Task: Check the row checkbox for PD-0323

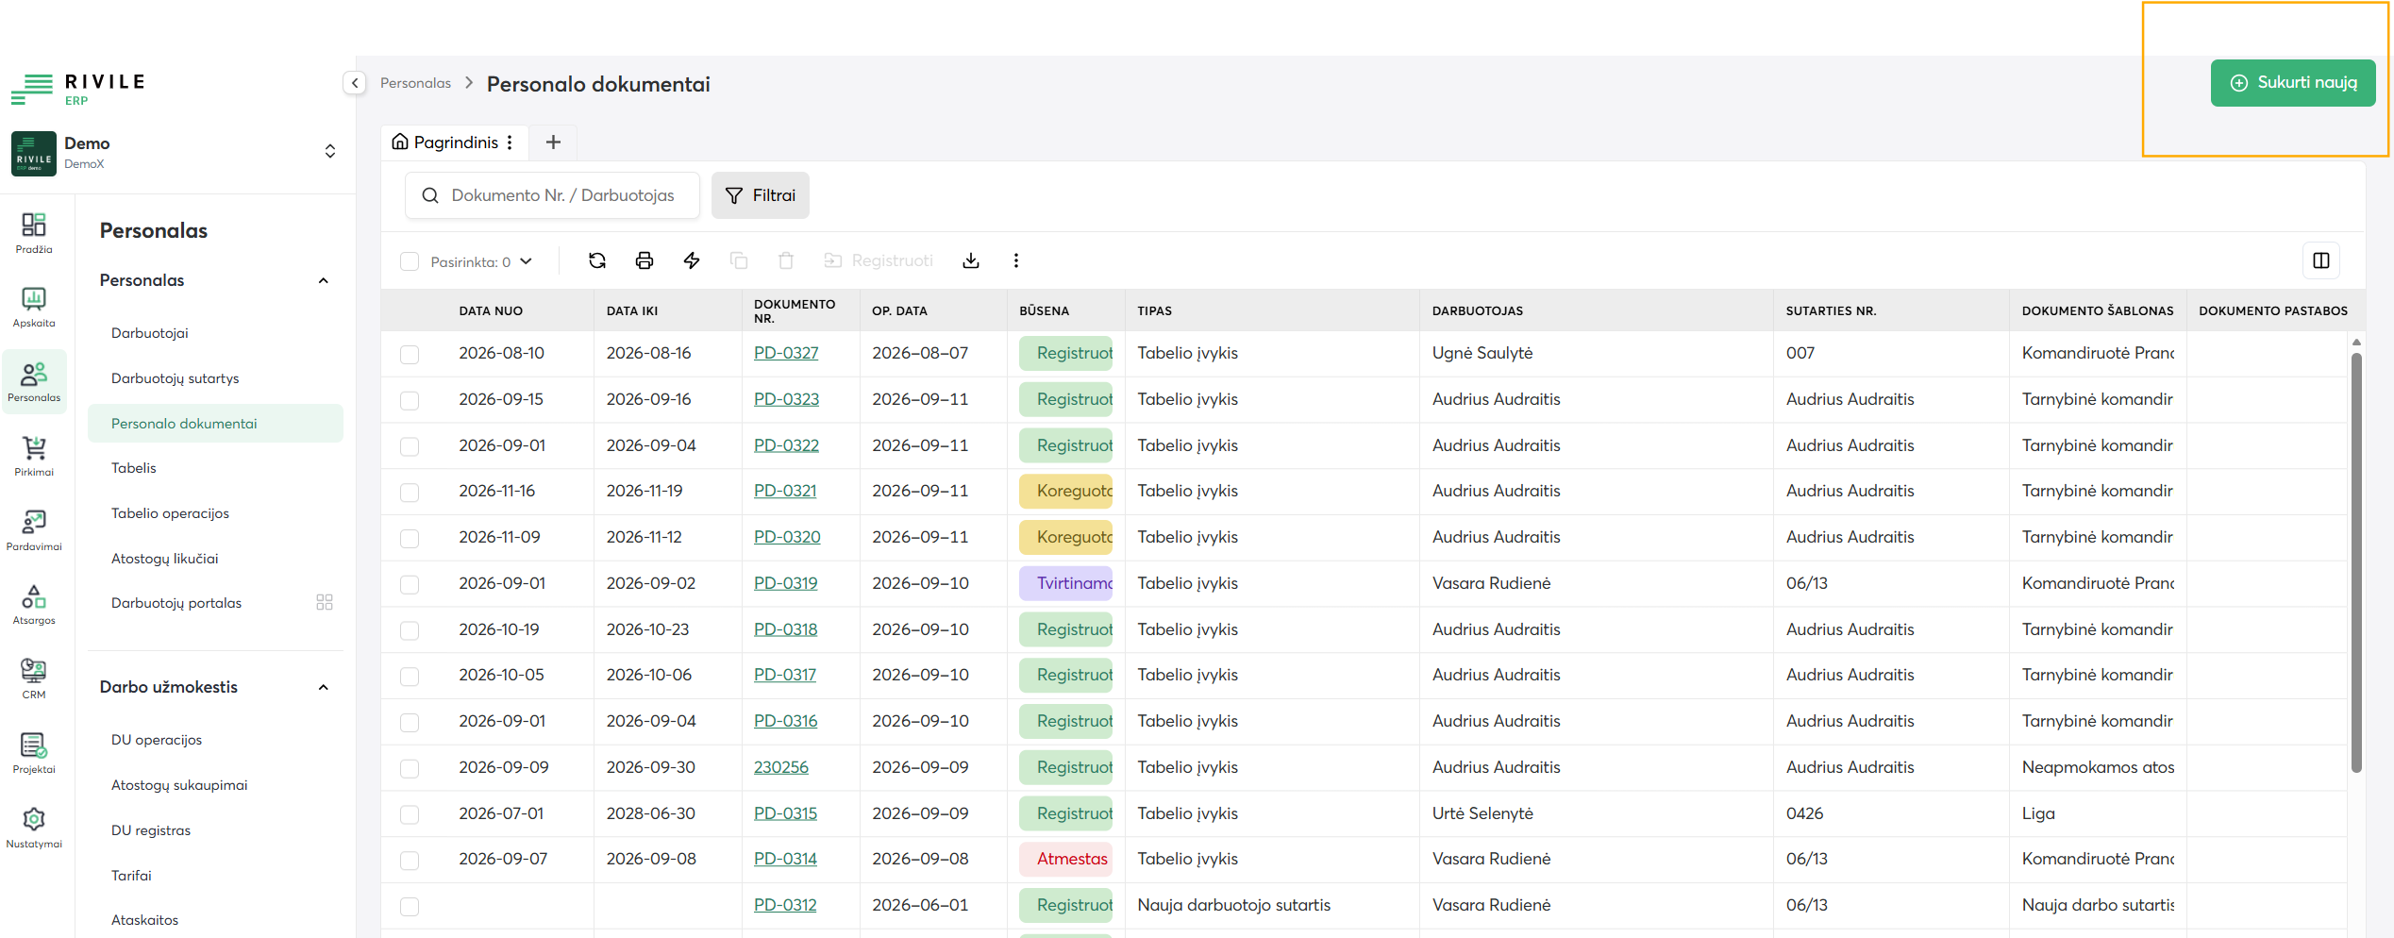Action: 410,400
